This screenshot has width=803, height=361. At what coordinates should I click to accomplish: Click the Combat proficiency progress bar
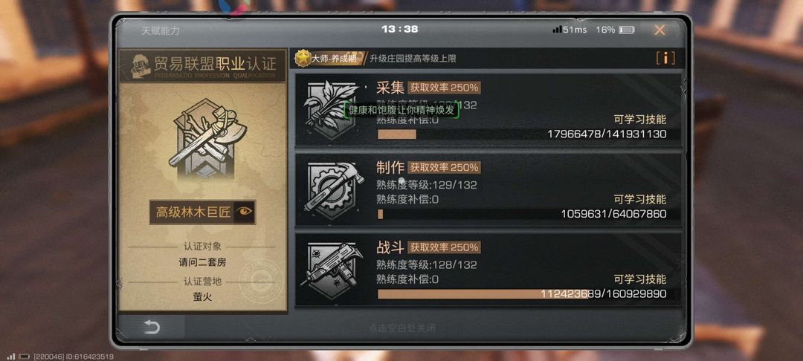(x=522, y=294)
